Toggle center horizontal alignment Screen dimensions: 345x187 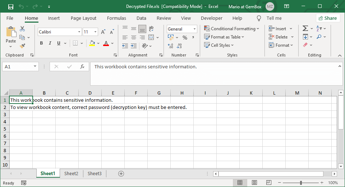(133, 37)
